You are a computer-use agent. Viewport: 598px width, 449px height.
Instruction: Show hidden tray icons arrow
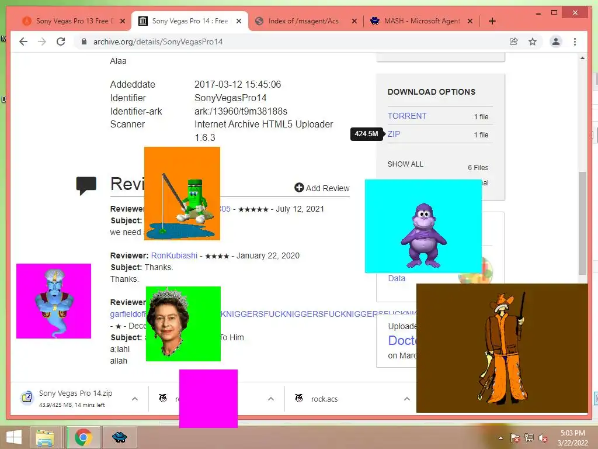pos(500,438)
